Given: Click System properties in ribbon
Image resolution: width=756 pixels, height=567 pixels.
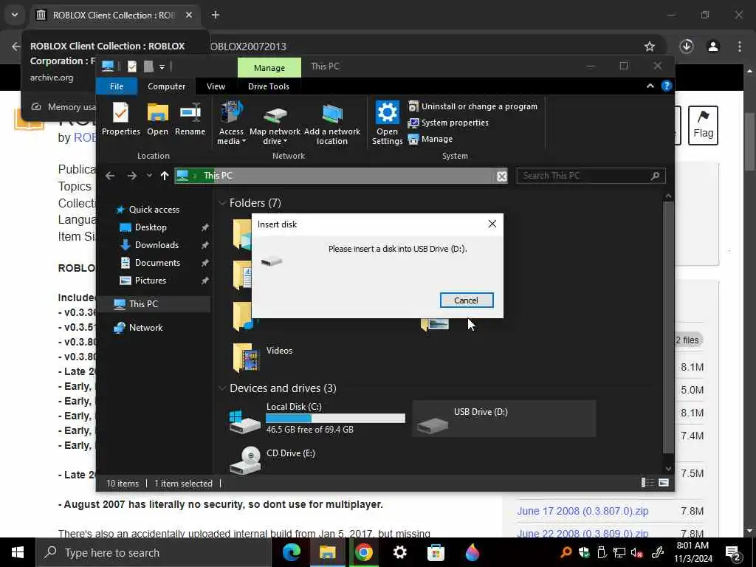Looking at the screenshot, I should 448,123.
